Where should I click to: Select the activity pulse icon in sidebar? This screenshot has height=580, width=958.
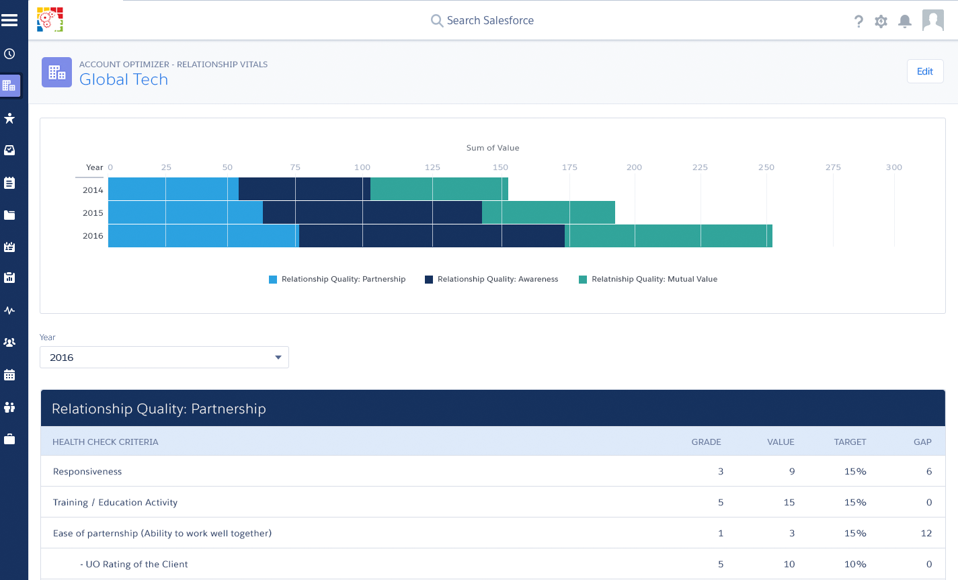click(10, 310)
